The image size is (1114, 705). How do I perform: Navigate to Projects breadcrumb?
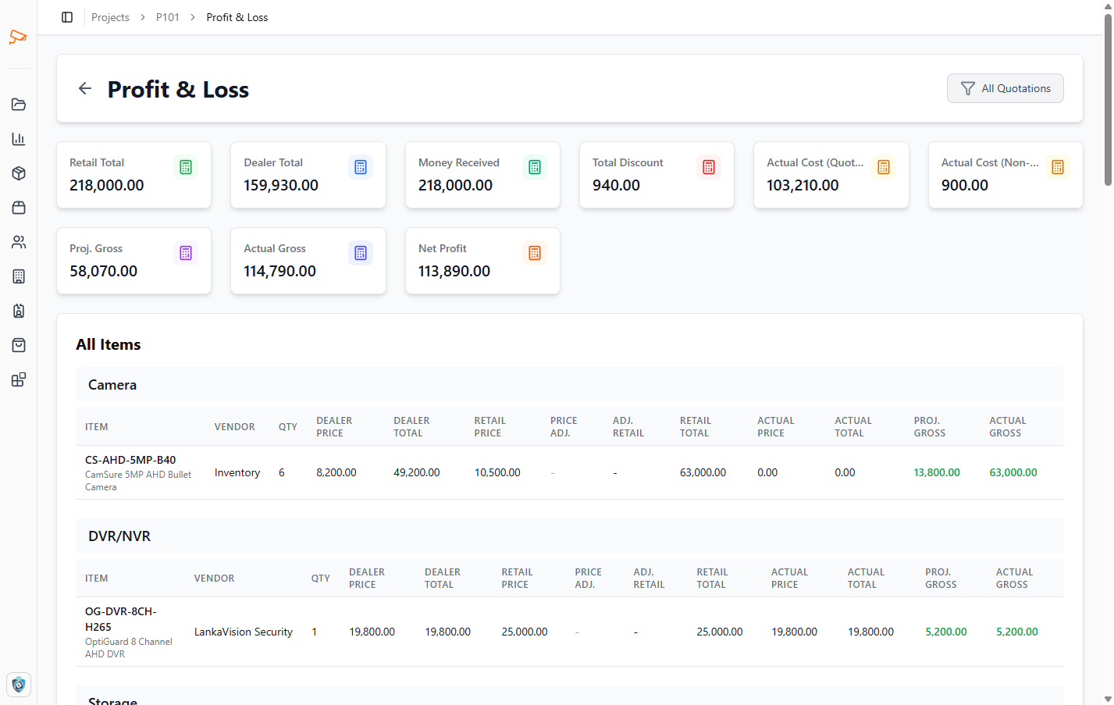tap(110, 17)
